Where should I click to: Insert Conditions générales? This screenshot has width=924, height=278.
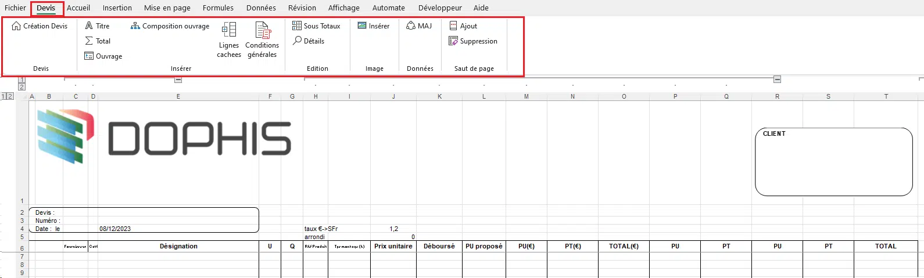(x=263, y=30)
